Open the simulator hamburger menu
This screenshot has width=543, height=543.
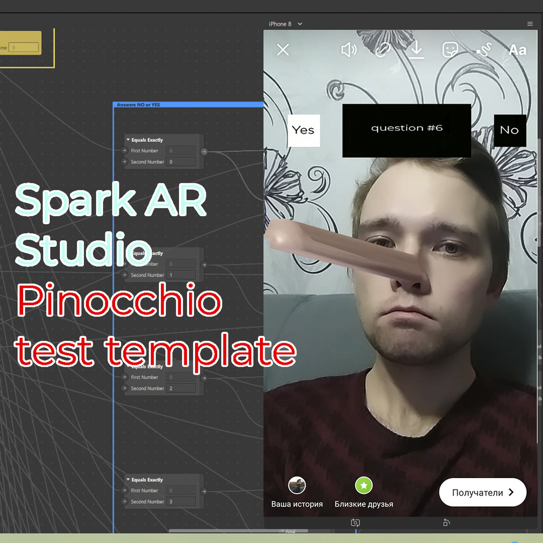pyautogui.click(x=530, y=24)
